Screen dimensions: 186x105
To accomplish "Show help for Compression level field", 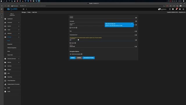I will tap(136, 35).
